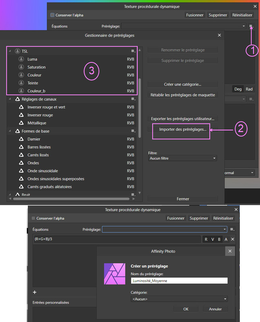Open the Préréglage dropdown in the lower window
The image size is (260, 322).
[x=165, y=229]
